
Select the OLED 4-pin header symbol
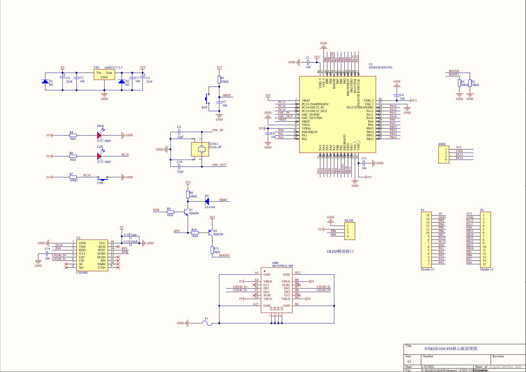[349, 231]
